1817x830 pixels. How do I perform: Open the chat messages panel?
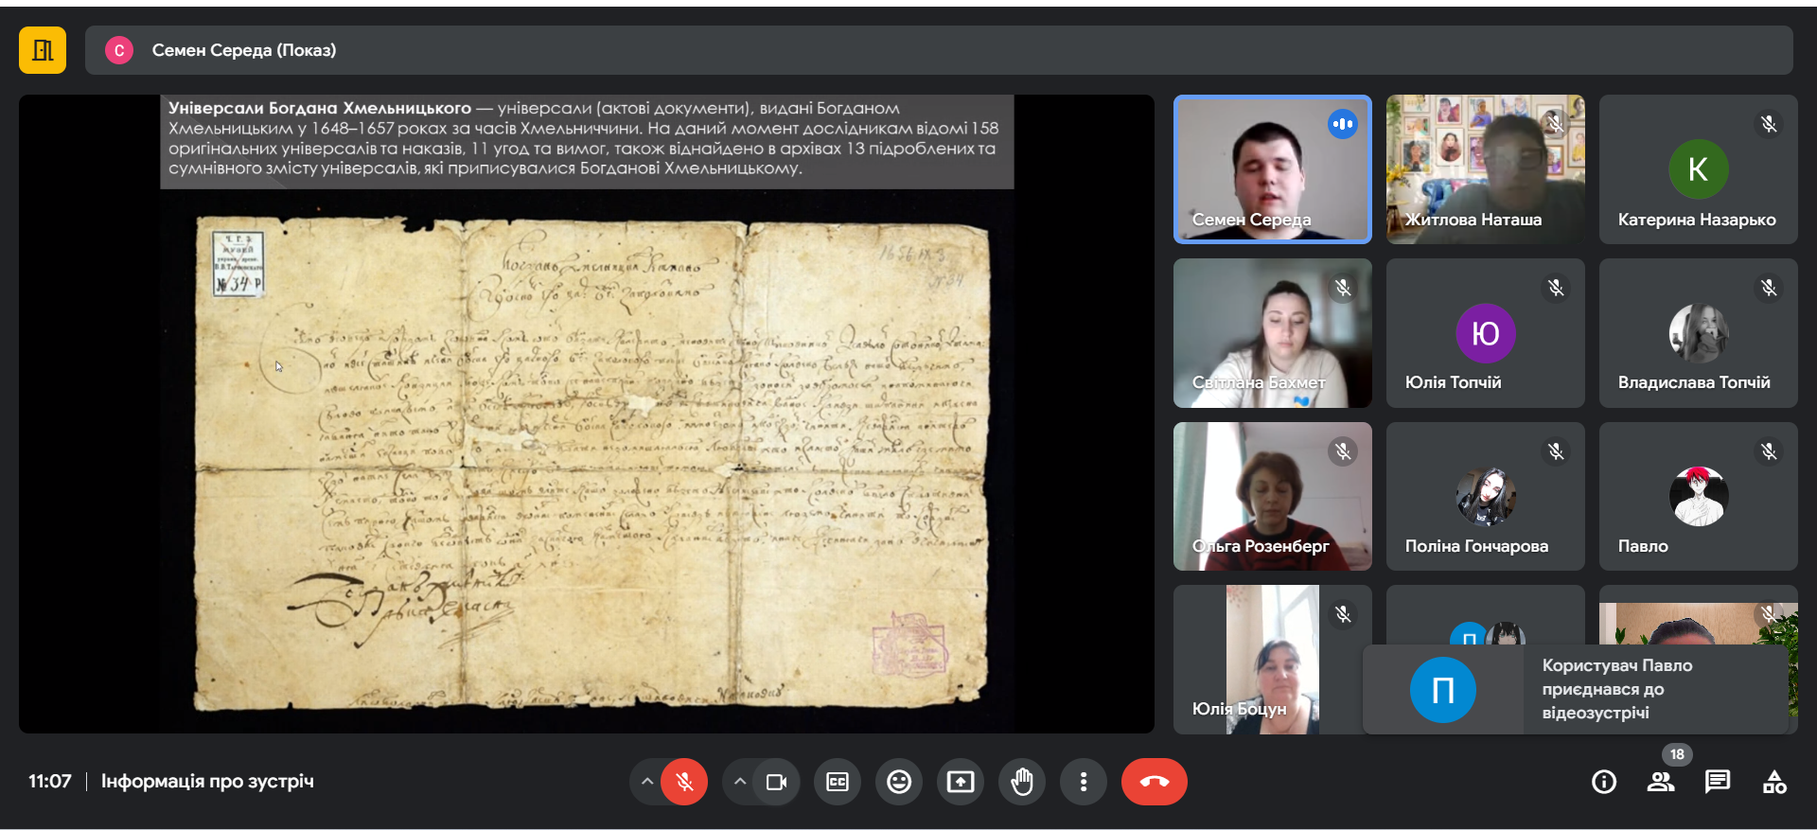tap(1717, 782)
